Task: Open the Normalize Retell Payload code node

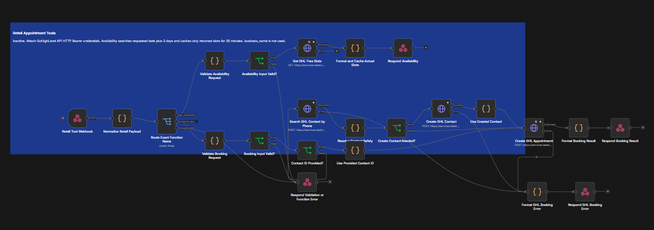Action: point(122,118)
